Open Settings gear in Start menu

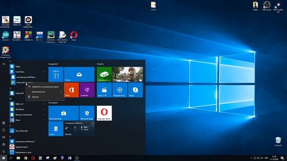click(x=4, y=144)
